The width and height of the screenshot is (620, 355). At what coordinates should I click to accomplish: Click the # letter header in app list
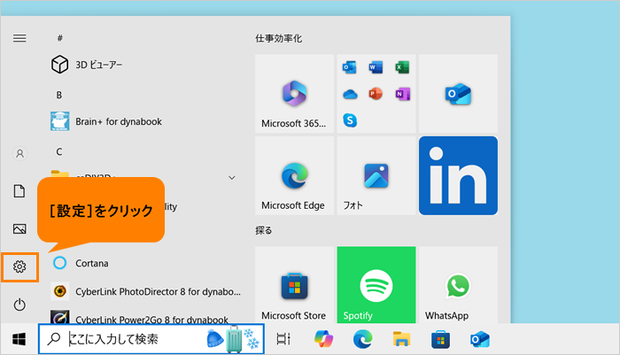pos(59,38)
